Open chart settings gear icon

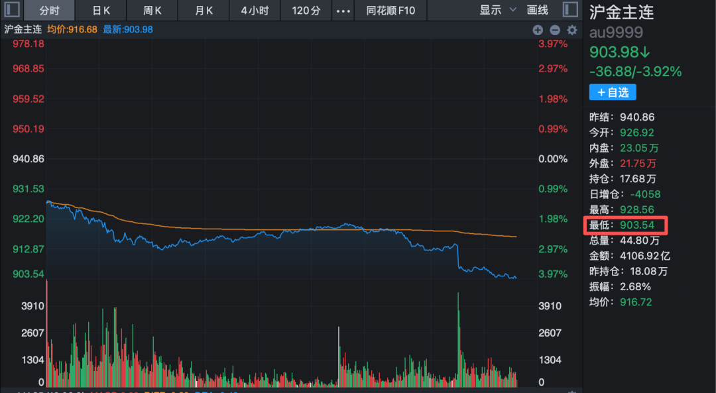coord(572,30)
